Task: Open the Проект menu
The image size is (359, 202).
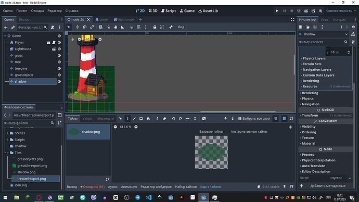Action: tap(22, 11)
